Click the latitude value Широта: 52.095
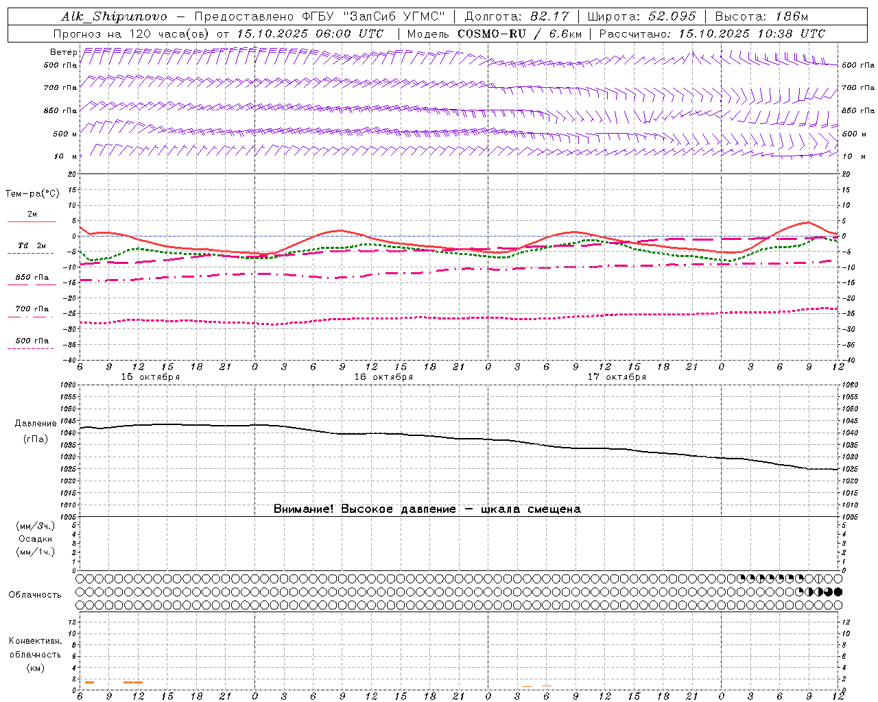878x702 pixels. click(642, 16)
